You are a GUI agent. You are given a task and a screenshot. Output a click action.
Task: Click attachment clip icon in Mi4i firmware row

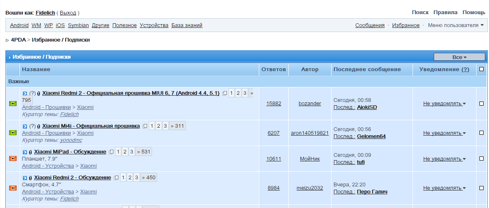pos(39,126)
